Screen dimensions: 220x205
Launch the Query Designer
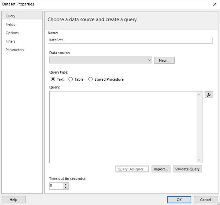[132, 169]
